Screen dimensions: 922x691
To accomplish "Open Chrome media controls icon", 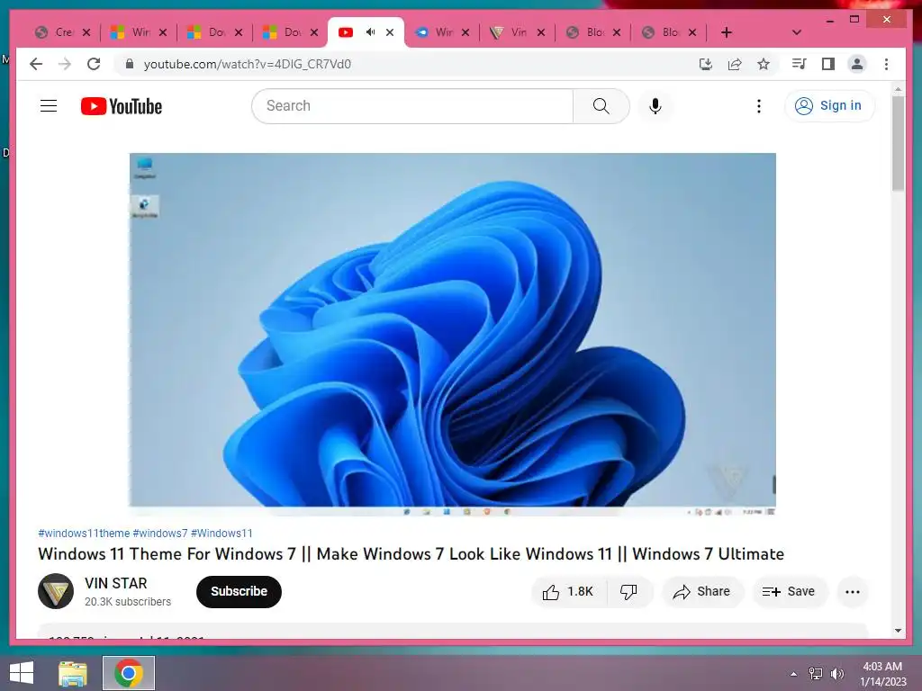I will point(799,64).
